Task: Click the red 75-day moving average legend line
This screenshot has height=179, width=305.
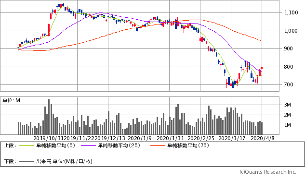Action: point(158,145)
